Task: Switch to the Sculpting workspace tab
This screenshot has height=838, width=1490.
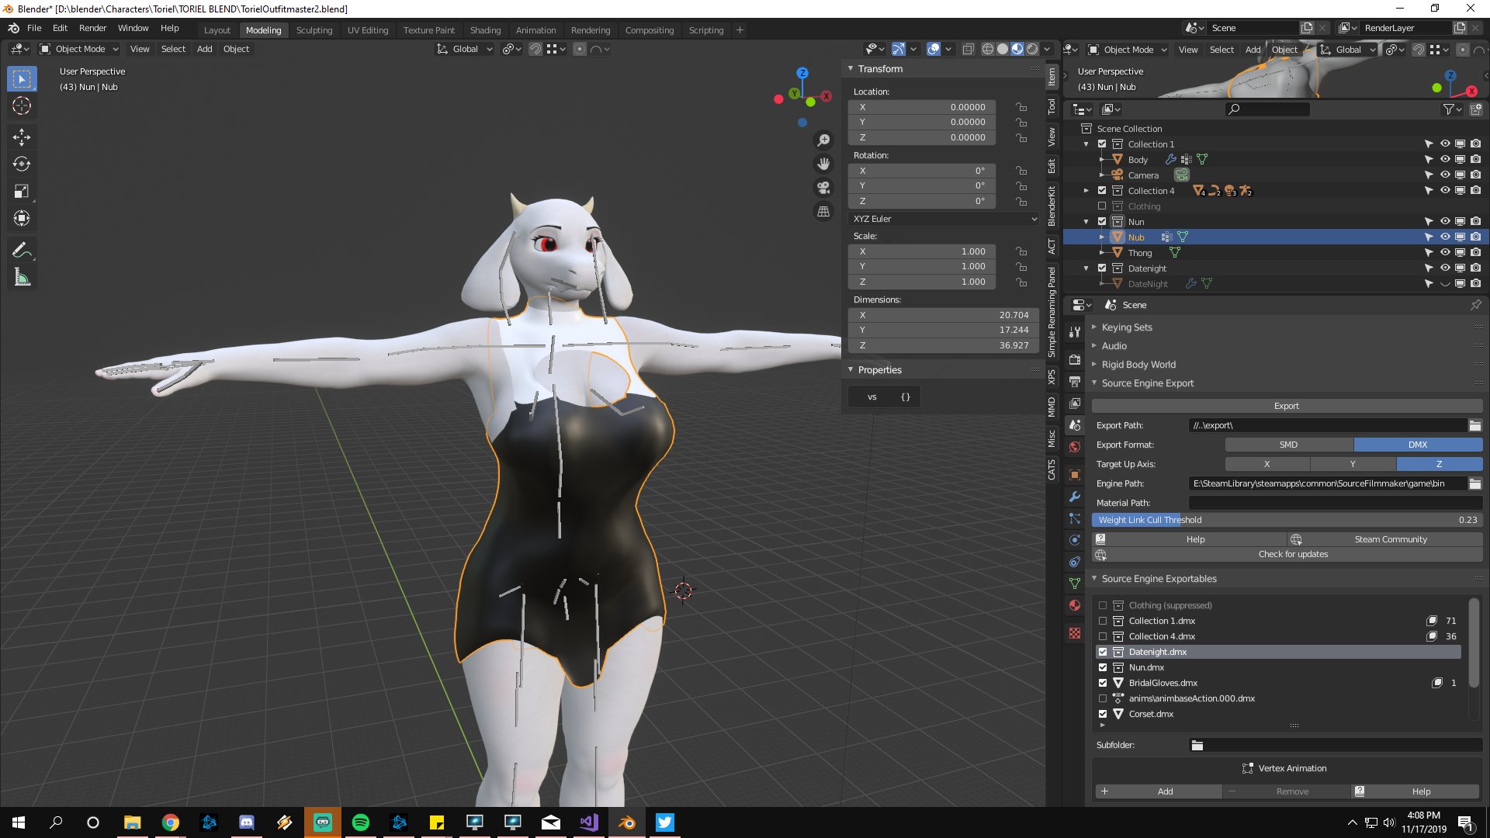Action: [x=314, y=30]
